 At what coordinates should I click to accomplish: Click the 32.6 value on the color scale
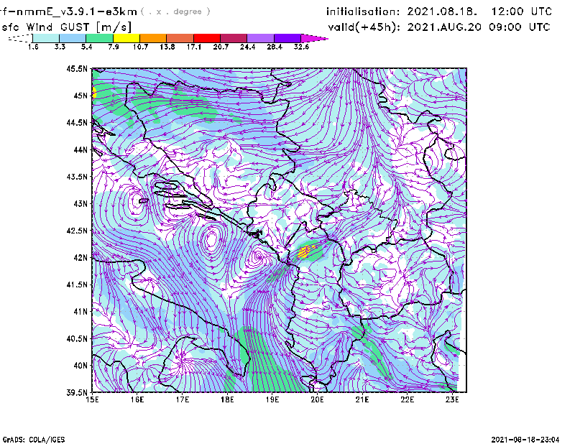(301, 47)
